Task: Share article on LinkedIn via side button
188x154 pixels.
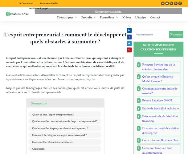Action: 129,30
